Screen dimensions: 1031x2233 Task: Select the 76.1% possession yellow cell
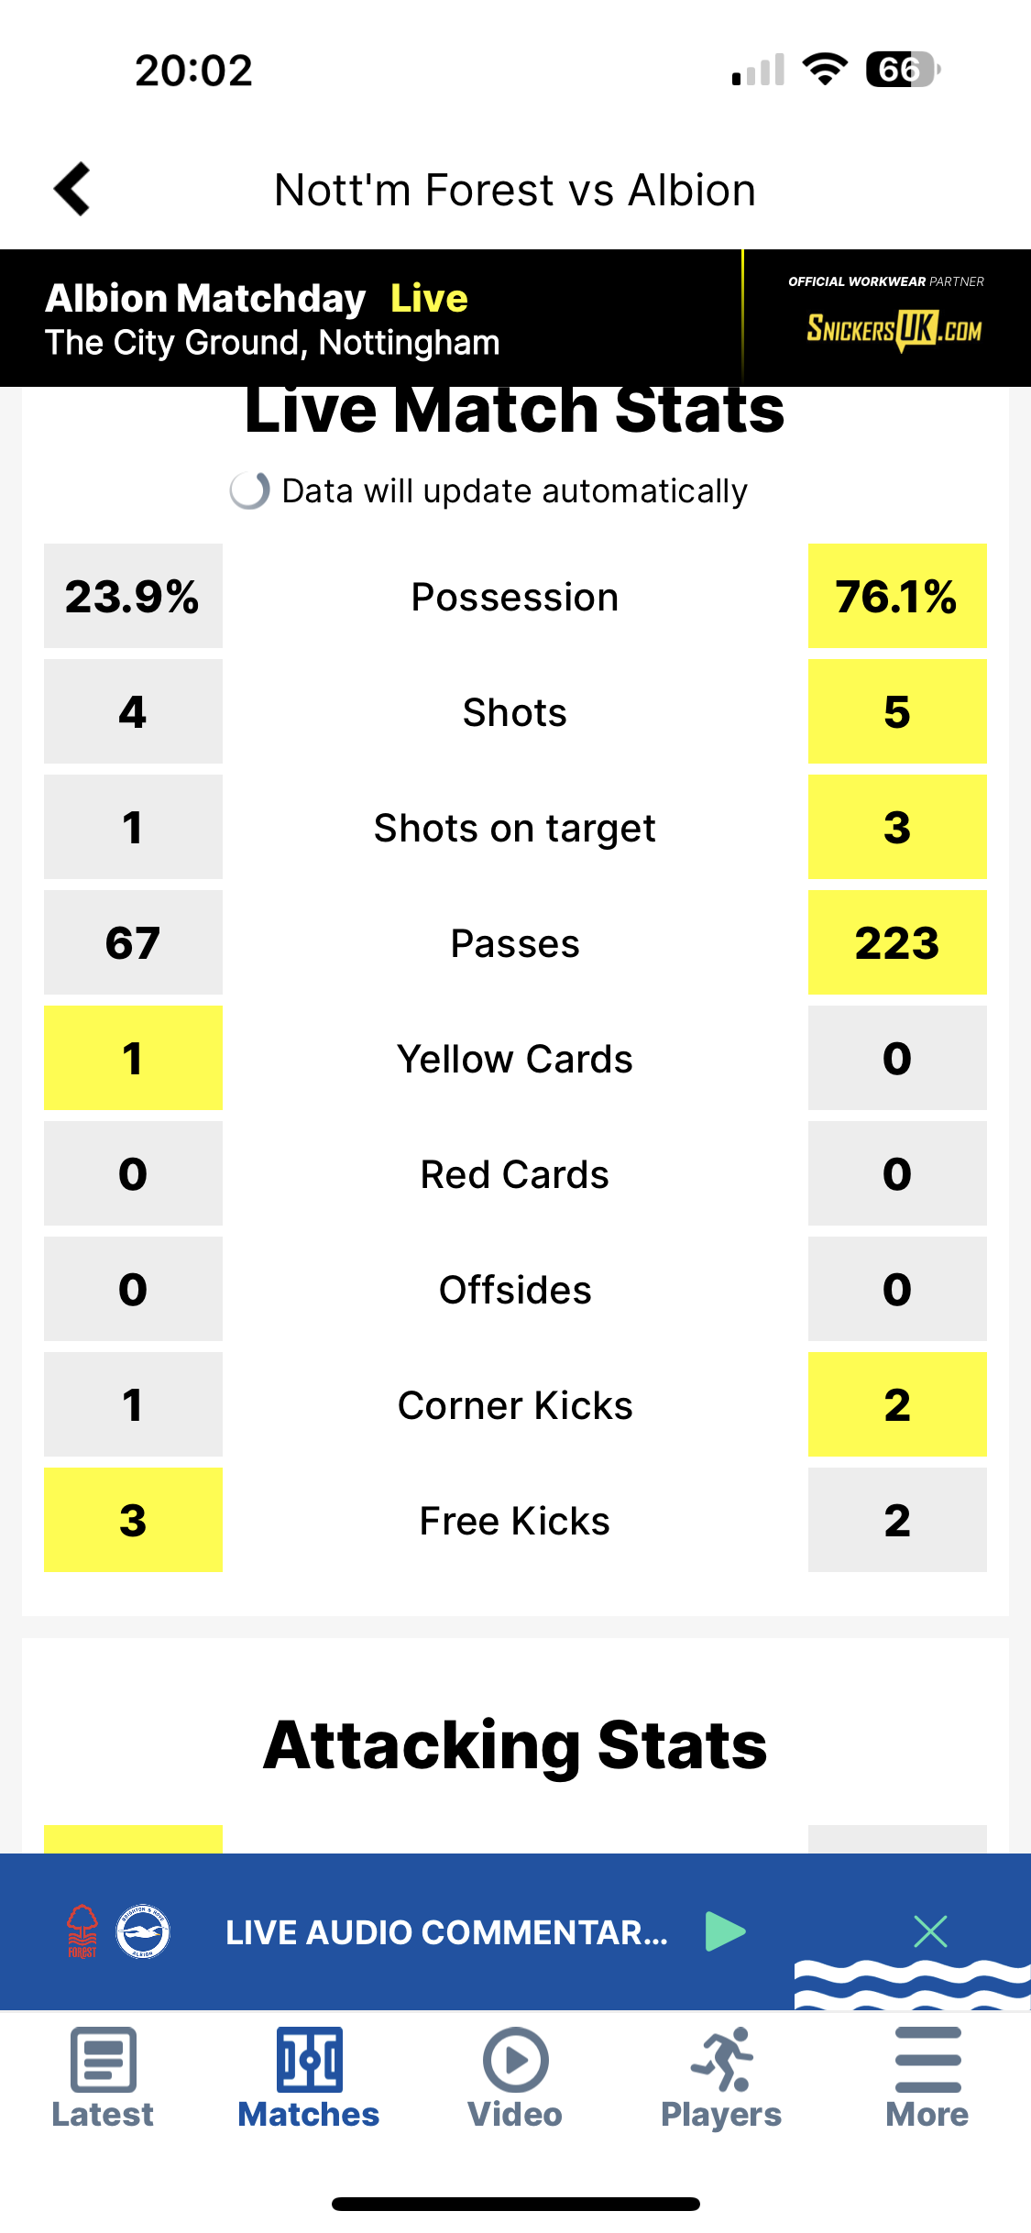pyautogui.click(x=897, y=596)
